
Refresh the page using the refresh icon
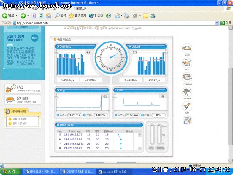coord(41,15)
